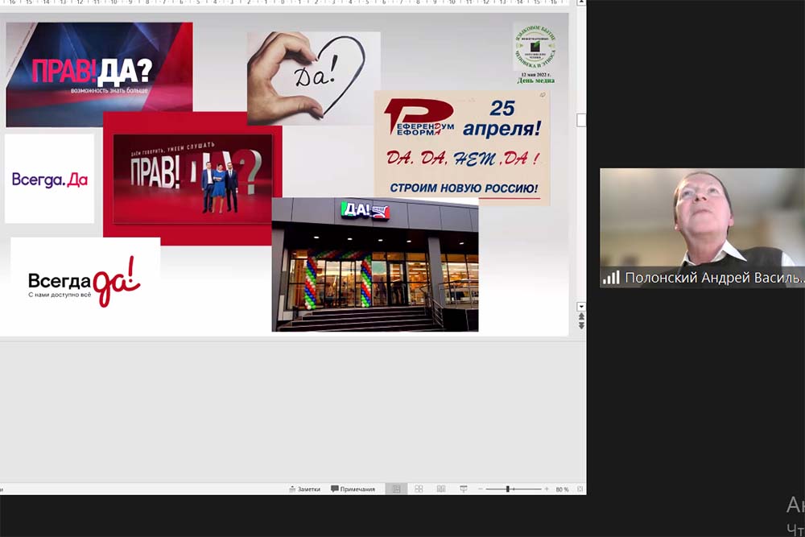The image size is (805, 537).
Task: Select the ДА! store front photo
Action: pos(375,265)
